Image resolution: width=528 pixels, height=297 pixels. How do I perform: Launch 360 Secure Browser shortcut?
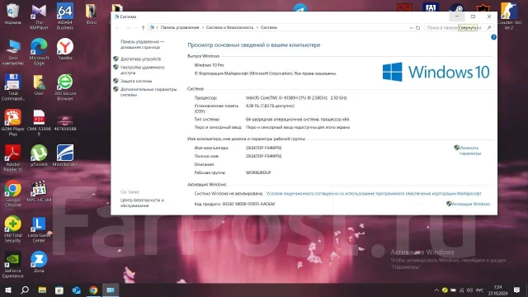pos(65,87)
